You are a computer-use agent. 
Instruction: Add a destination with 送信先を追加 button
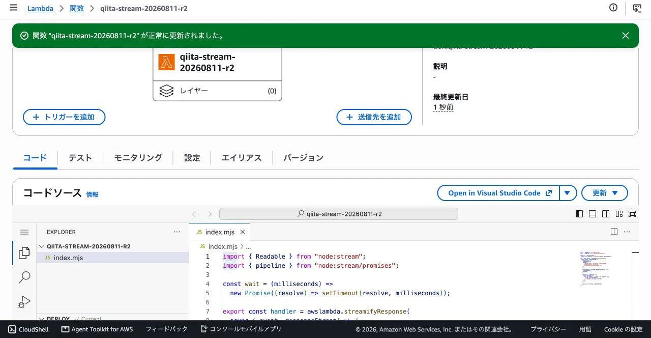374,117
